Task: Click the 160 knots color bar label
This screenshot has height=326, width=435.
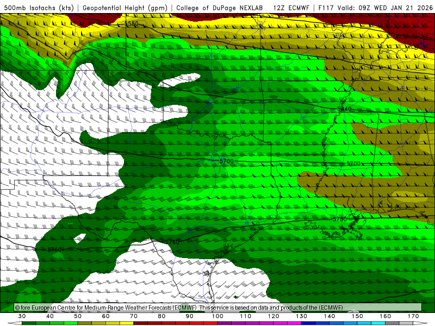Action: (x=386, y=316)
